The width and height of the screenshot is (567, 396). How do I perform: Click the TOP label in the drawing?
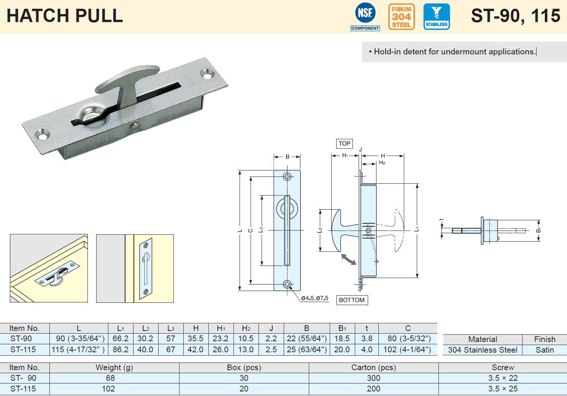pos(345,143)
